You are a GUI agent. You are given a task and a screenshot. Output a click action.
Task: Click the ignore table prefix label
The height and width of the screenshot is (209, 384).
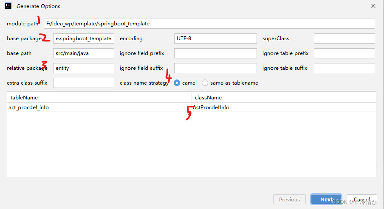tap(285, 53)
